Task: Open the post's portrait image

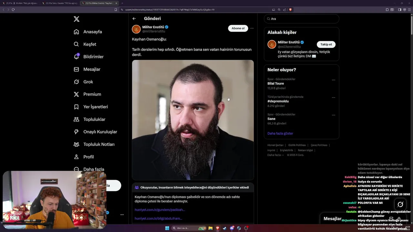Action: [x=193, y=120]
